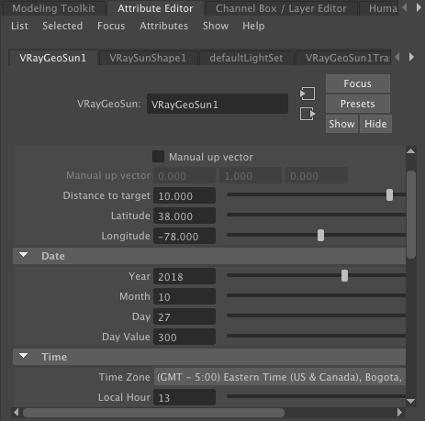Open the Attributes menu
This screenshot has width=425, height=421.
(x=163, y=26)
